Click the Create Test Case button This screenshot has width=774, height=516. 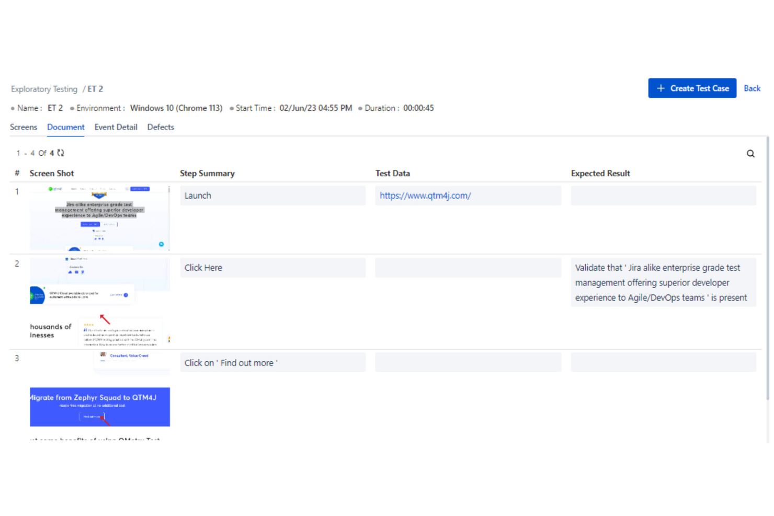point(692,88)
